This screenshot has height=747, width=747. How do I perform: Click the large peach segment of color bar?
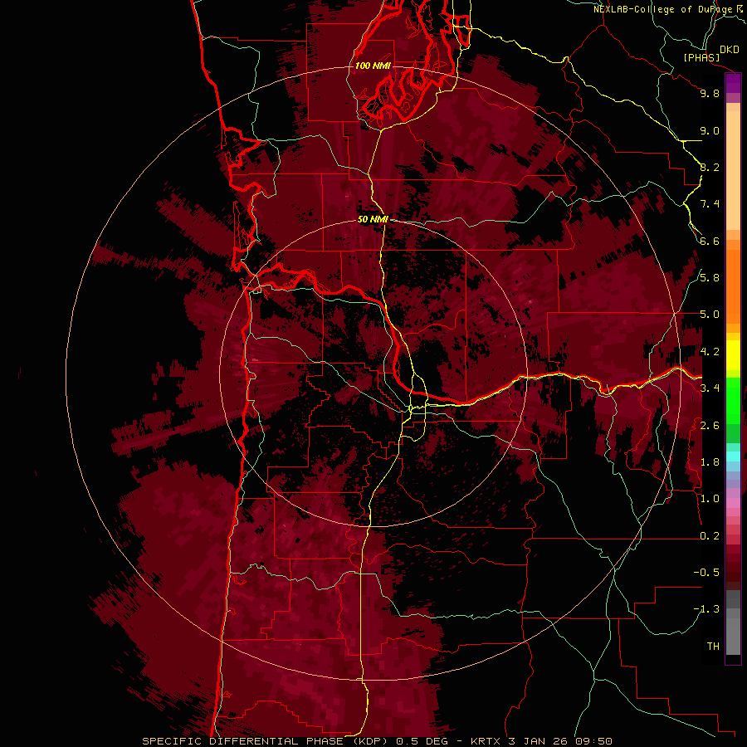(733, 170)
